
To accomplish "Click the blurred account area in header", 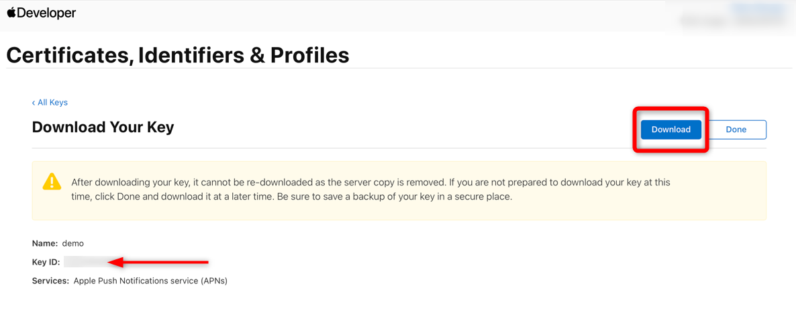I will pos(731,21).
